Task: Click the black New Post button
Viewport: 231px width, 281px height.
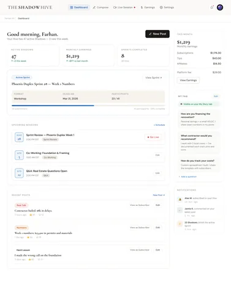Action: [157, 34]
